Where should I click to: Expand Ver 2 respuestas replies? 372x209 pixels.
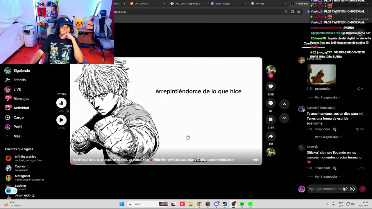coord(328,137)
